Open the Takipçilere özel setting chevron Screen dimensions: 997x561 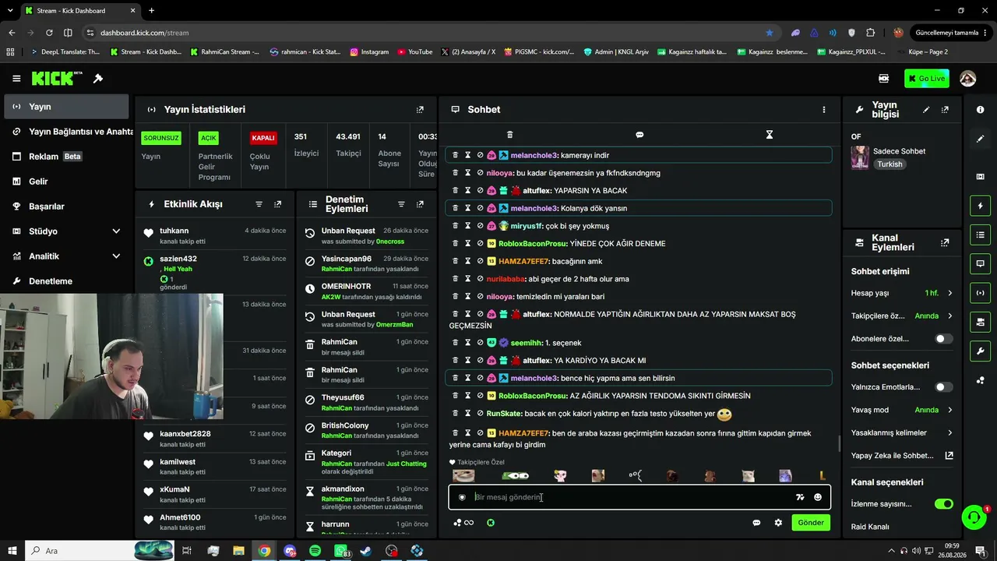tap(949, 316)
